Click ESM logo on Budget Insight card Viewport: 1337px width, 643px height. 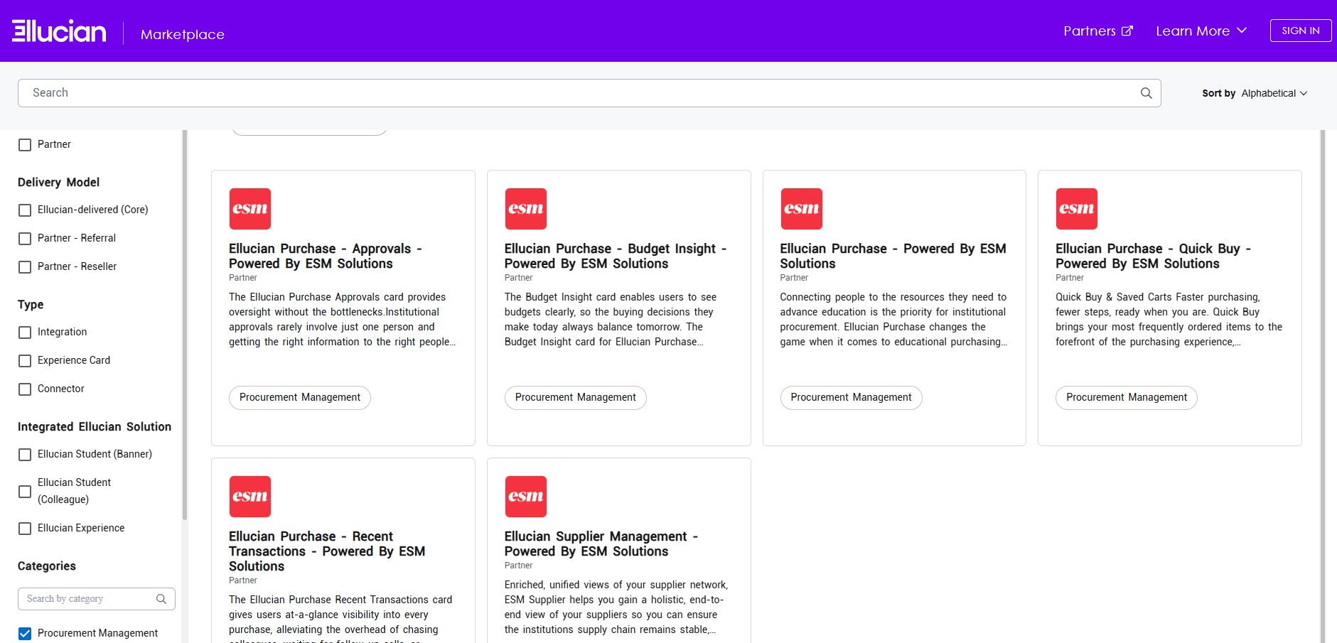(526, 209)
